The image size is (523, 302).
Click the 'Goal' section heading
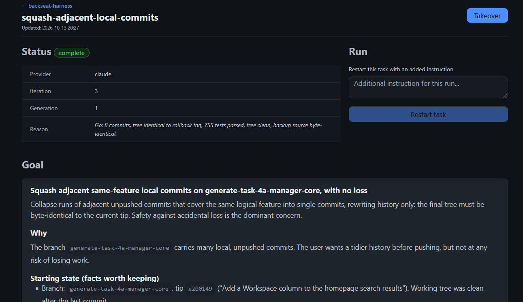point(32,165)
